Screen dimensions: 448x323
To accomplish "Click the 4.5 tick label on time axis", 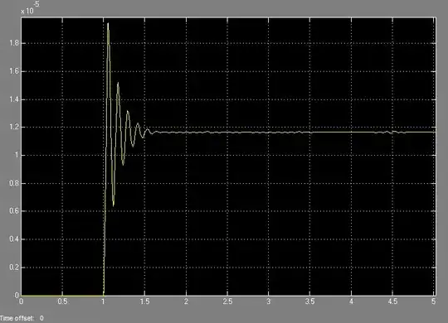I will click(x=392, y=301).
